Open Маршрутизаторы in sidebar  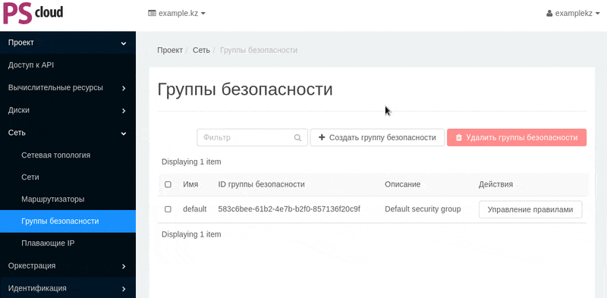68,199
